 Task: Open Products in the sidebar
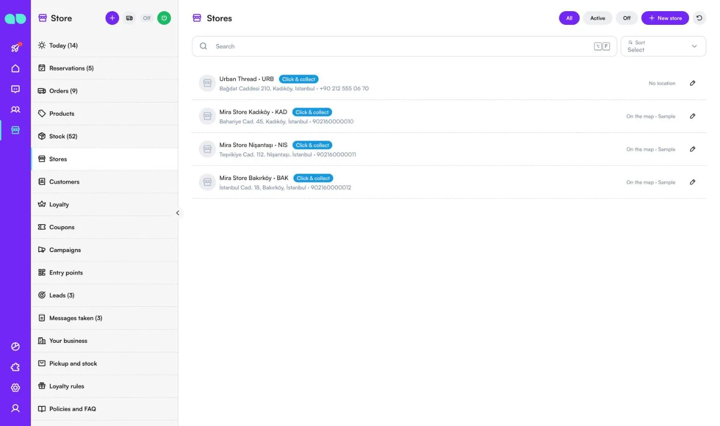[x=104, y=114]
